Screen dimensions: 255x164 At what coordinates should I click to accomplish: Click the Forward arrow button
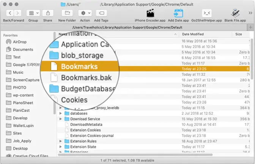point(17,13)
